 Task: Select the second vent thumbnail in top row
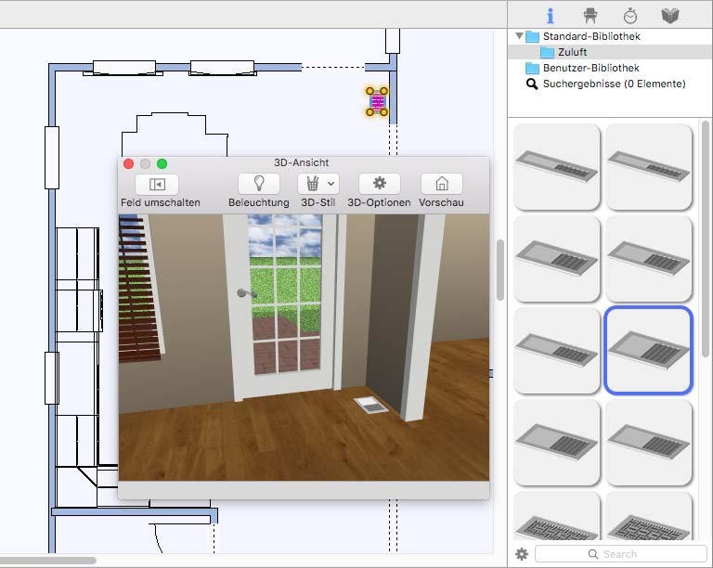(648, 167)
